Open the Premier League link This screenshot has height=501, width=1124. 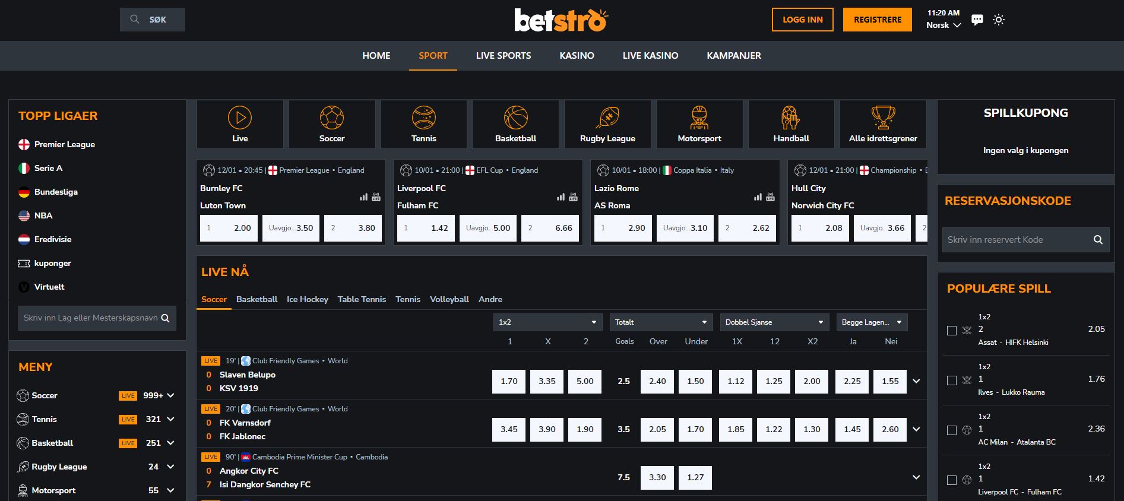coord(64,144)
